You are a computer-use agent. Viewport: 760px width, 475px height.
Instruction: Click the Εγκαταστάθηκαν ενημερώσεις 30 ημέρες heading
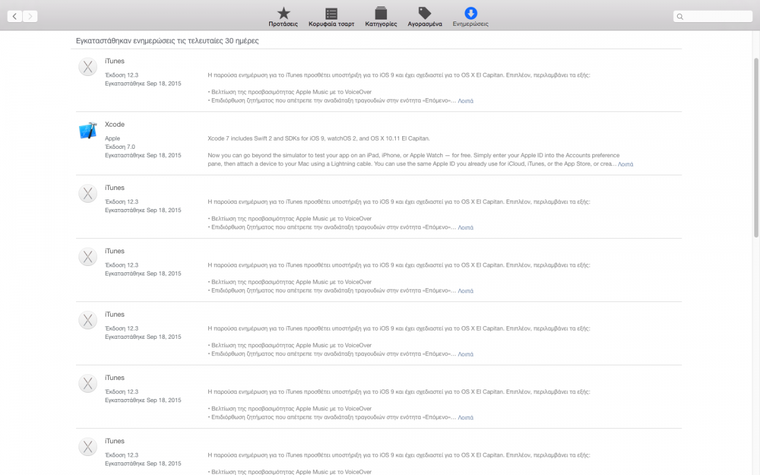(x=167, y=41)
